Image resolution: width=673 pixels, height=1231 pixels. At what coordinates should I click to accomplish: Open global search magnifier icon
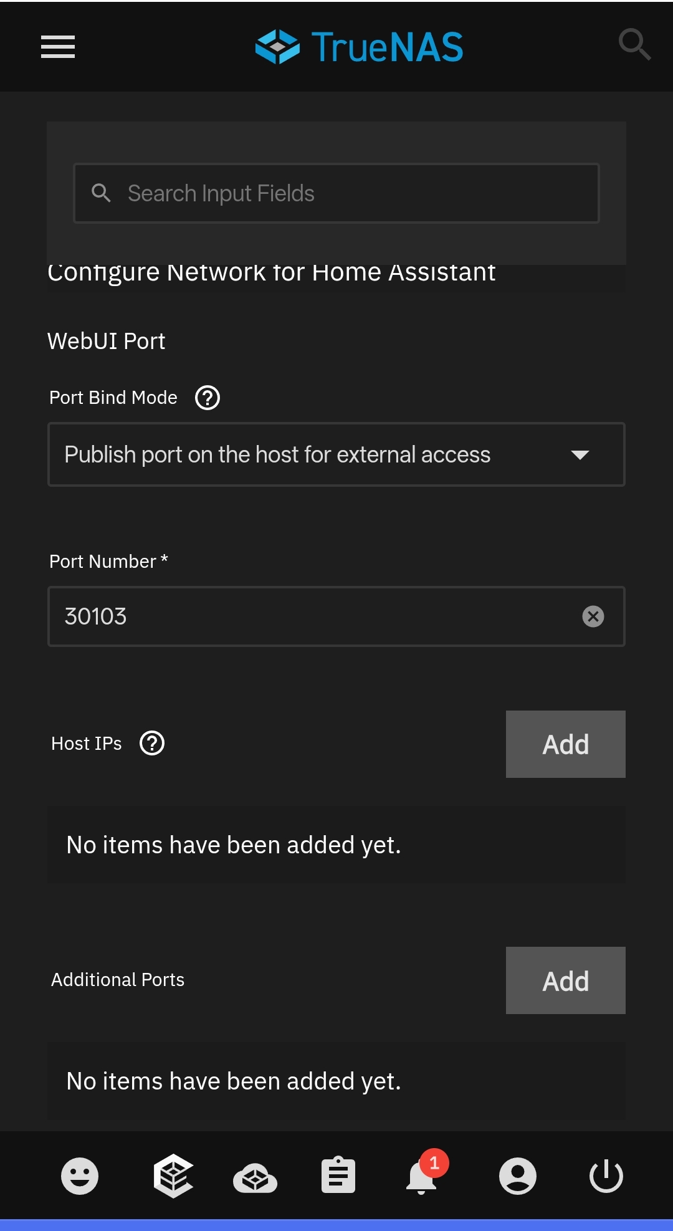click(634, 44)
